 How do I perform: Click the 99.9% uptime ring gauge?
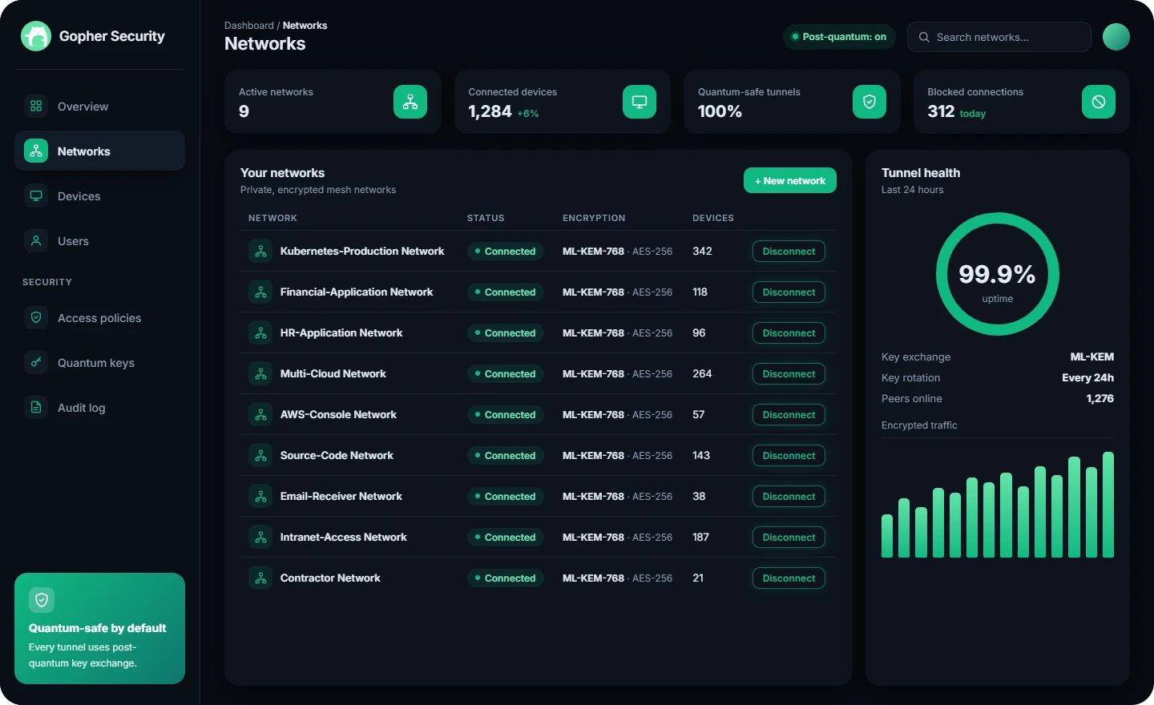pos(998,274)
